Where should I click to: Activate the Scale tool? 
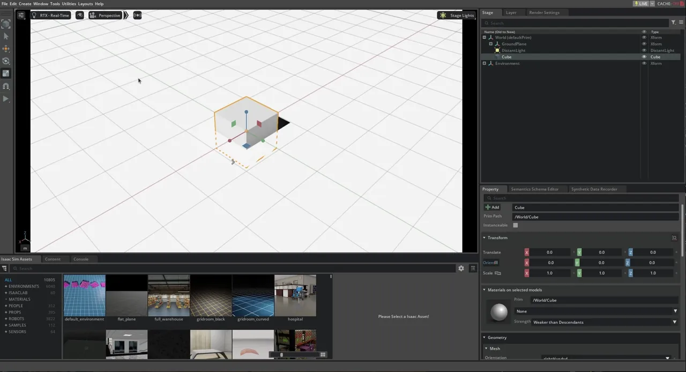tap(6, 72)
